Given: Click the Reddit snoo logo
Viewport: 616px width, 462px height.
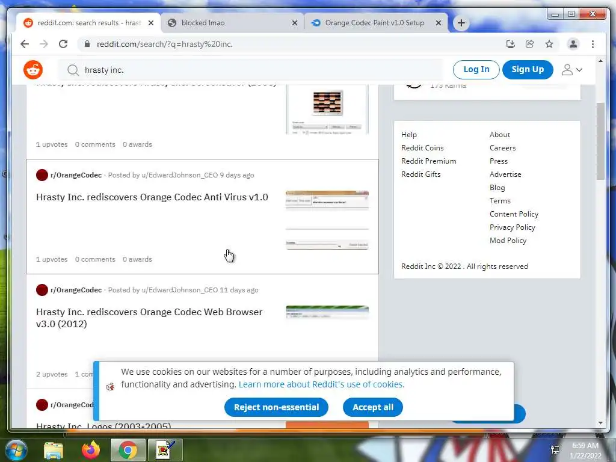Looking at the screenshot, I should pos(33,70).
